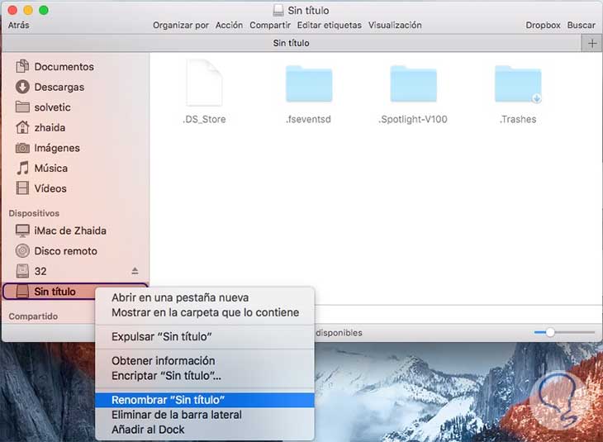Screen dimensions: 603x442
Task: Click the Documentos label in sidebar
Action: click(64, 67)
